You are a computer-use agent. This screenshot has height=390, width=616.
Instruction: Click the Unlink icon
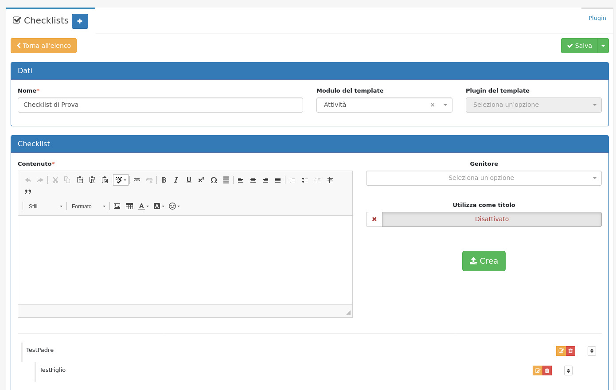pos(149,180)
